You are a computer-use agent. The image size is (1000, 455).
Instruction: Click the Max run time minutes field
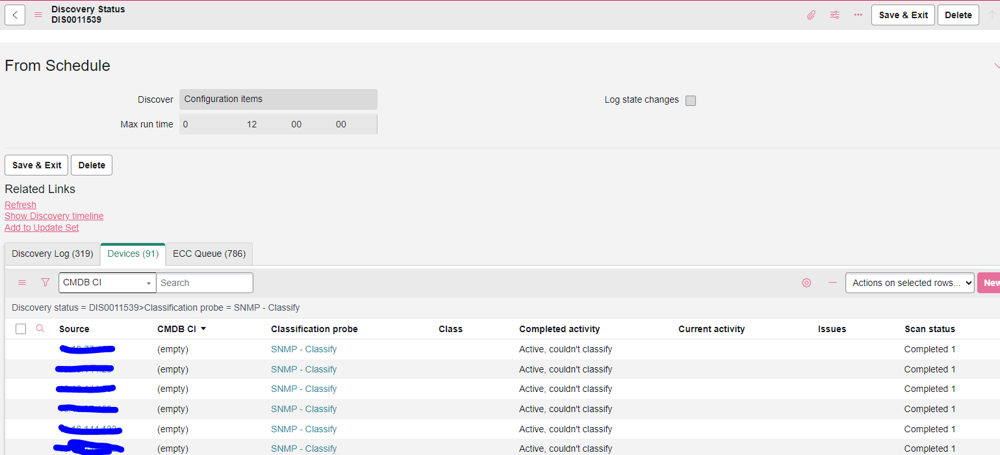296,124
